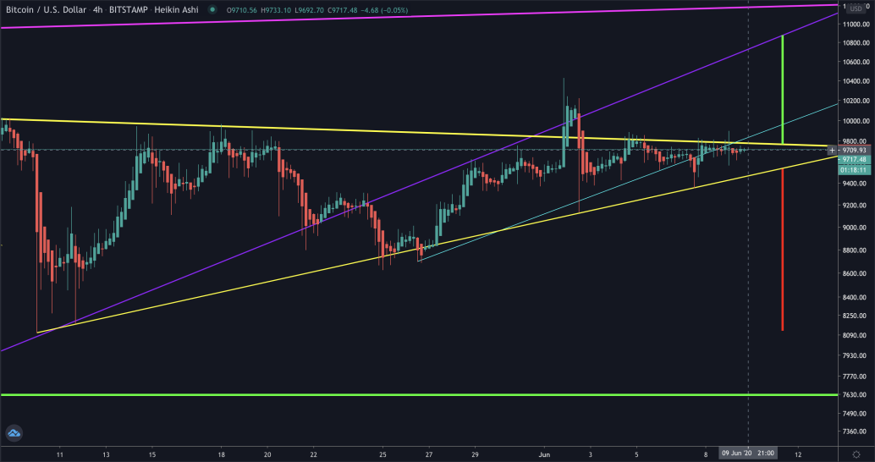
Task: Click 9200.00 on the price axis
Action: tap(855, 206)
